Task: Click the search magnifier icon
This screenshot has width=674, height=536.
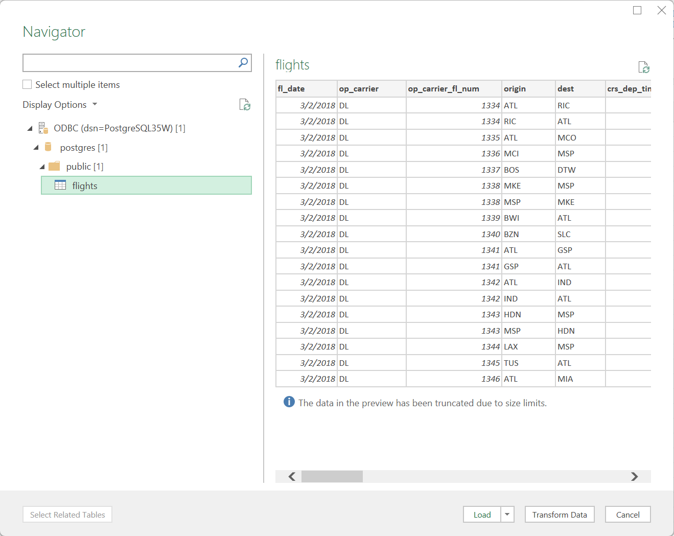Action: click(x=243, y=62)
